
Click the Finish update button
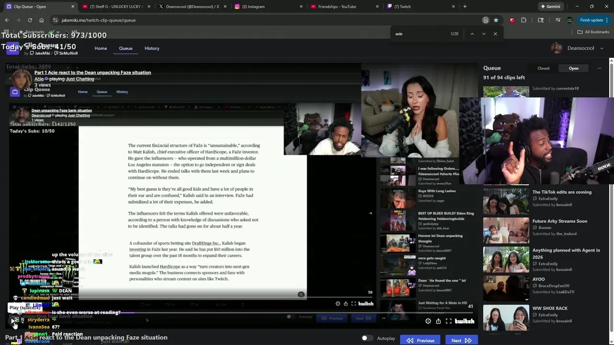click(x=591, y=20)
